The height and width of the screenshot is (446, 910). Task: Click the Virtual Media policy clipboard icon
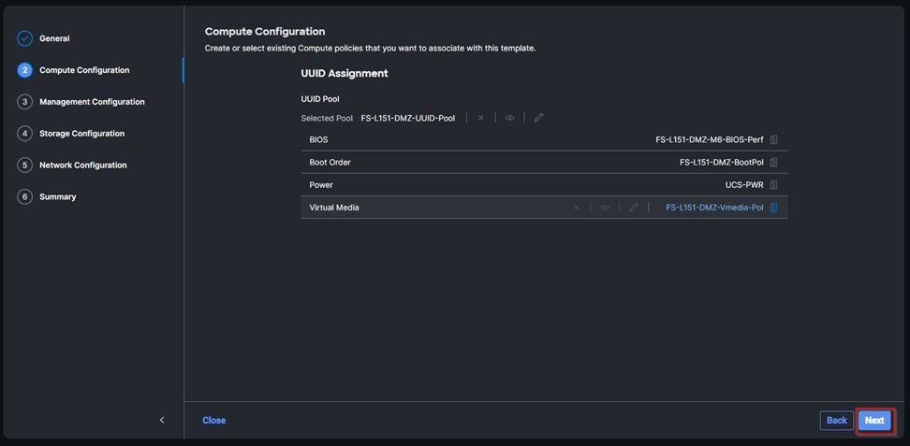coord(773,208)
